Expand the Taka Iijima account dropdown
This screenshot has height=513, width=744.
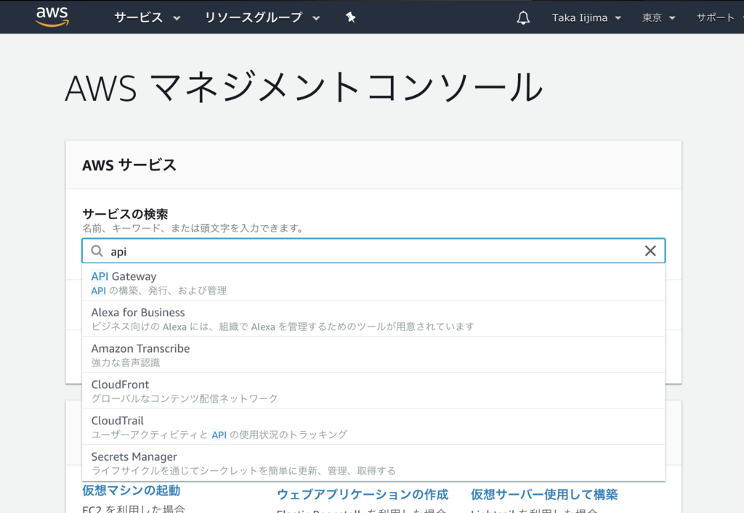pos(586,18)
